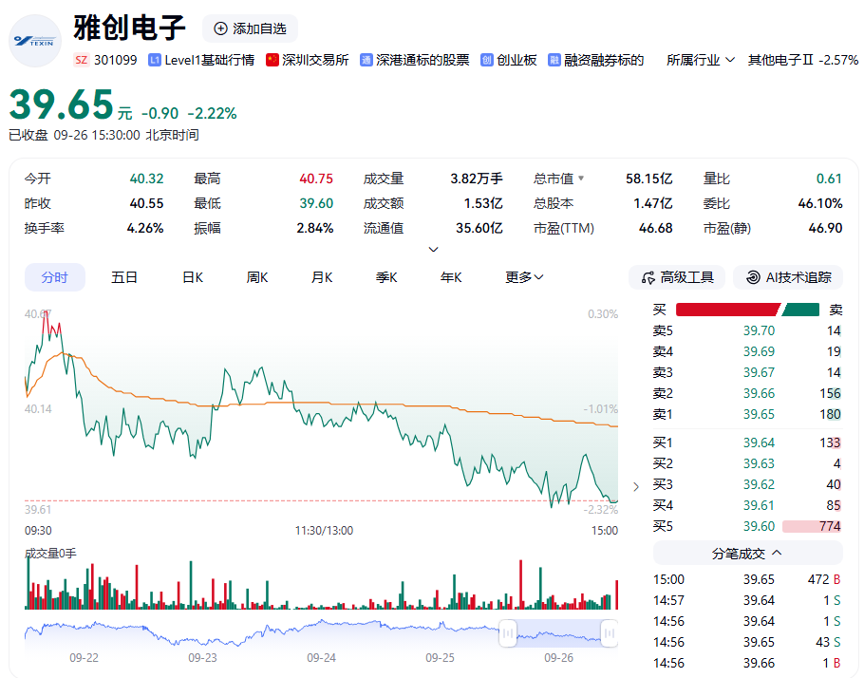The height and width of the screenshot is (678, 864).
Task: Click the AI技术追踪 spiral icon
Action: [x=753, y=277]
